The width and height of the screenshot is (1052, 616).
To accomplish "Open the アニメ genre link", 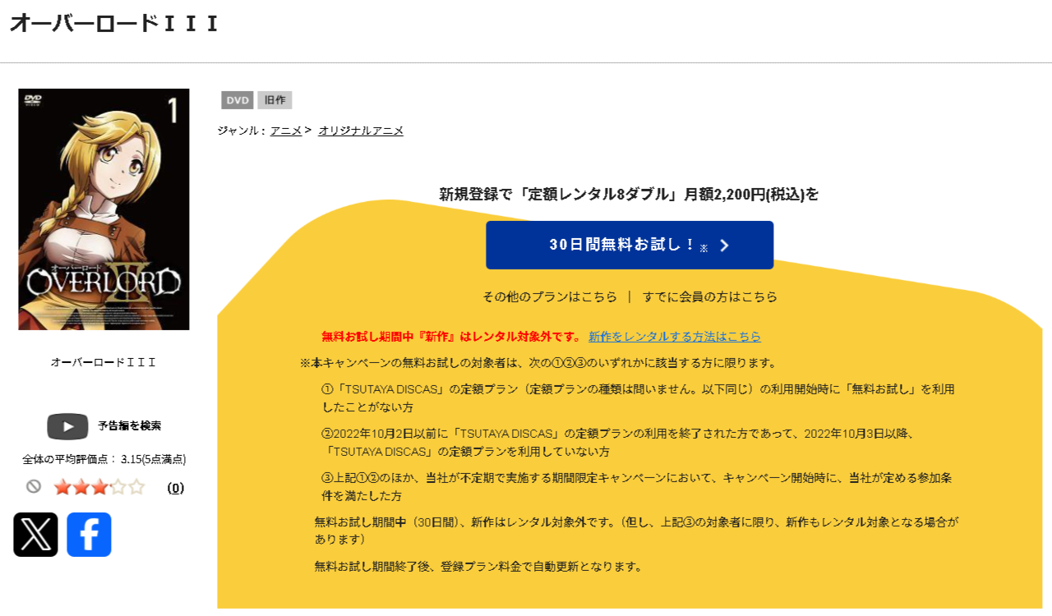I will click(286, 131).
